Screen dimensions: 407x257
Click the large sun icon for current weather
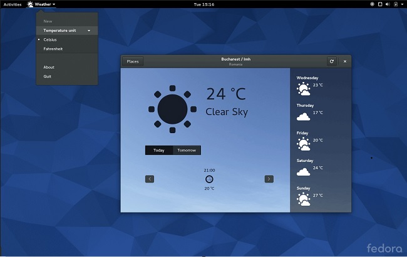172,109
